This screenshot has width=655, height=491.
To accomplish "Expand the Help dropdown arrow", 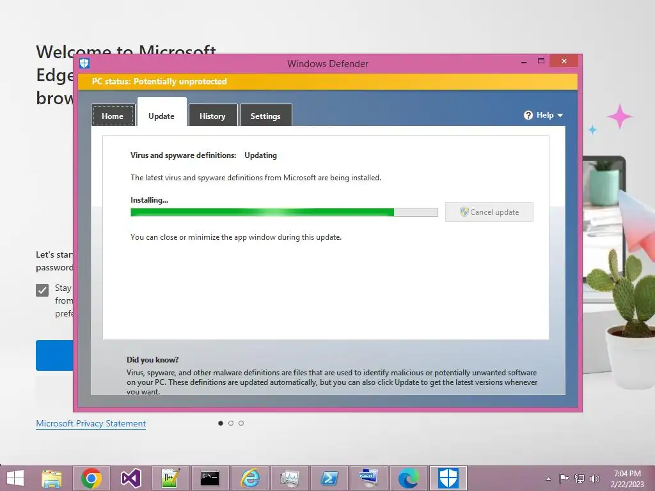I will click(x=560, y=116).
